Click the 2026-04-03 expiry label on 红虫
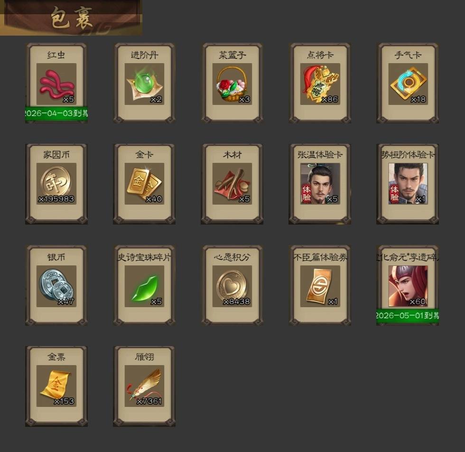Screen dimensions: 465x452 56,113
